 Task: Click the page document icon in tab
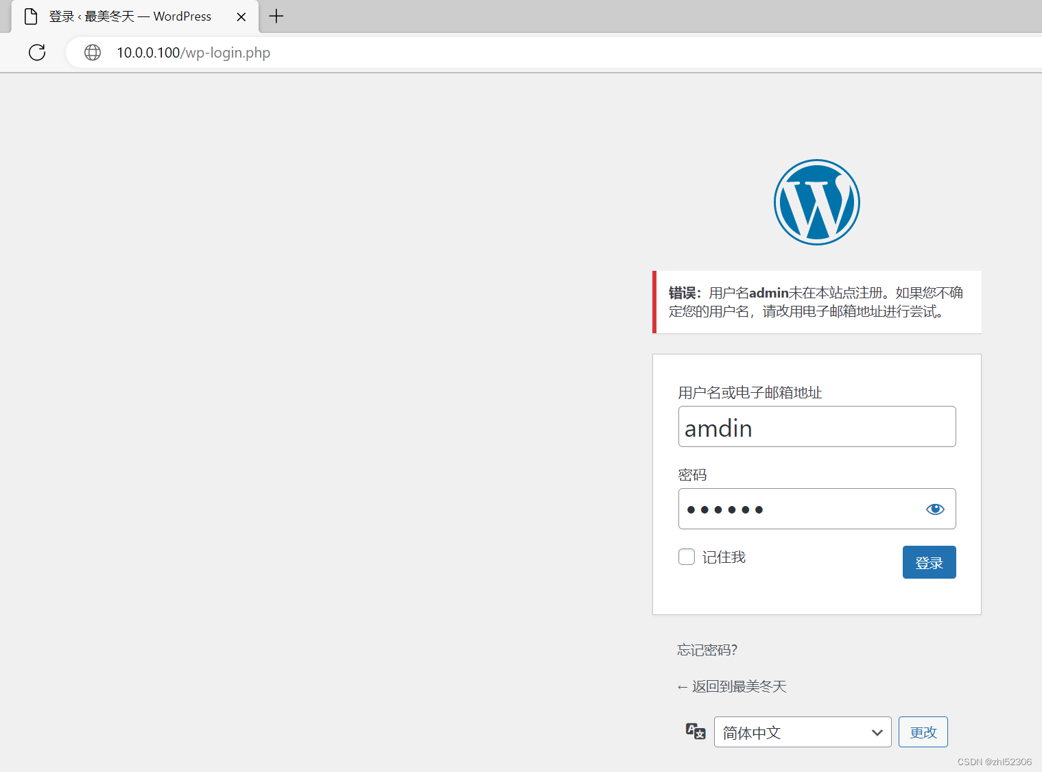click(x=31, y=16)
